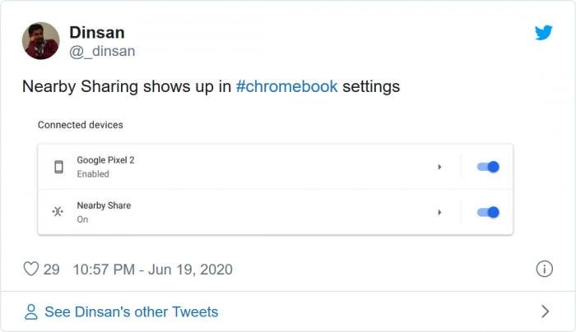Select the Google Pixel 2 row label
This screenshot has height=332, width=576.
point(105,159)
